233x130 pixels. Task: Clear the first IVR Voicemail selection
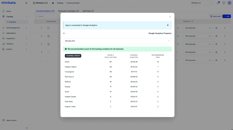(x=209, y=28)
